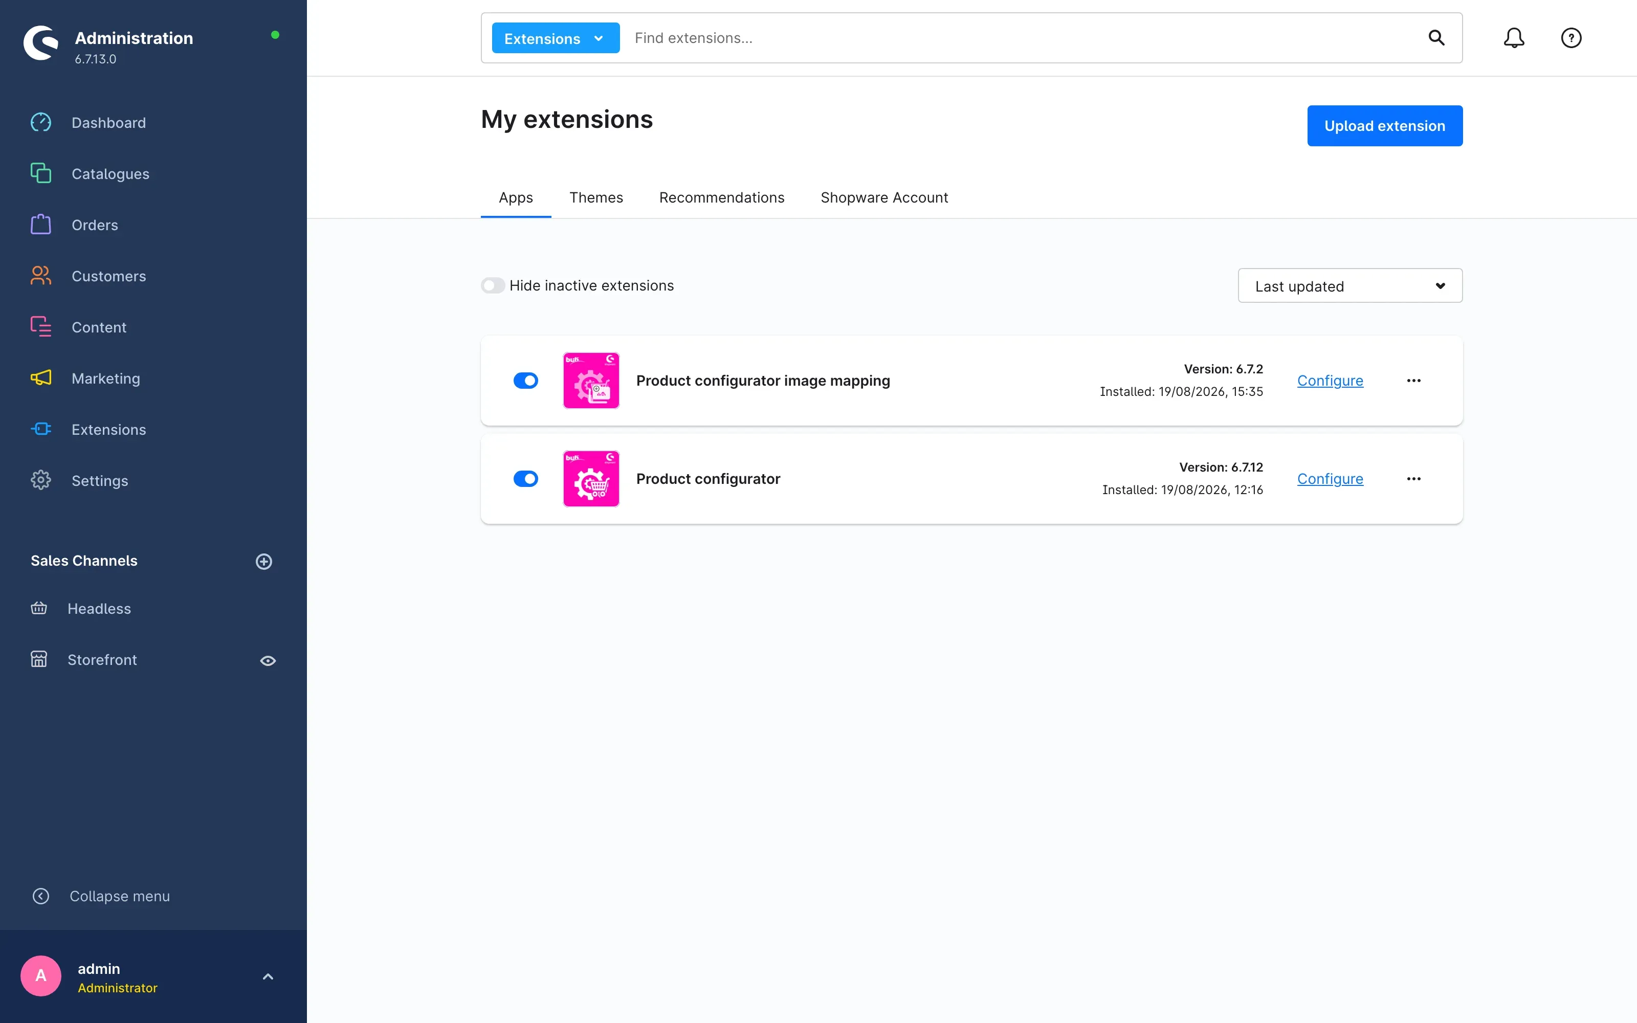
Task: Click the search magnifier icon
Action: 1436,38
